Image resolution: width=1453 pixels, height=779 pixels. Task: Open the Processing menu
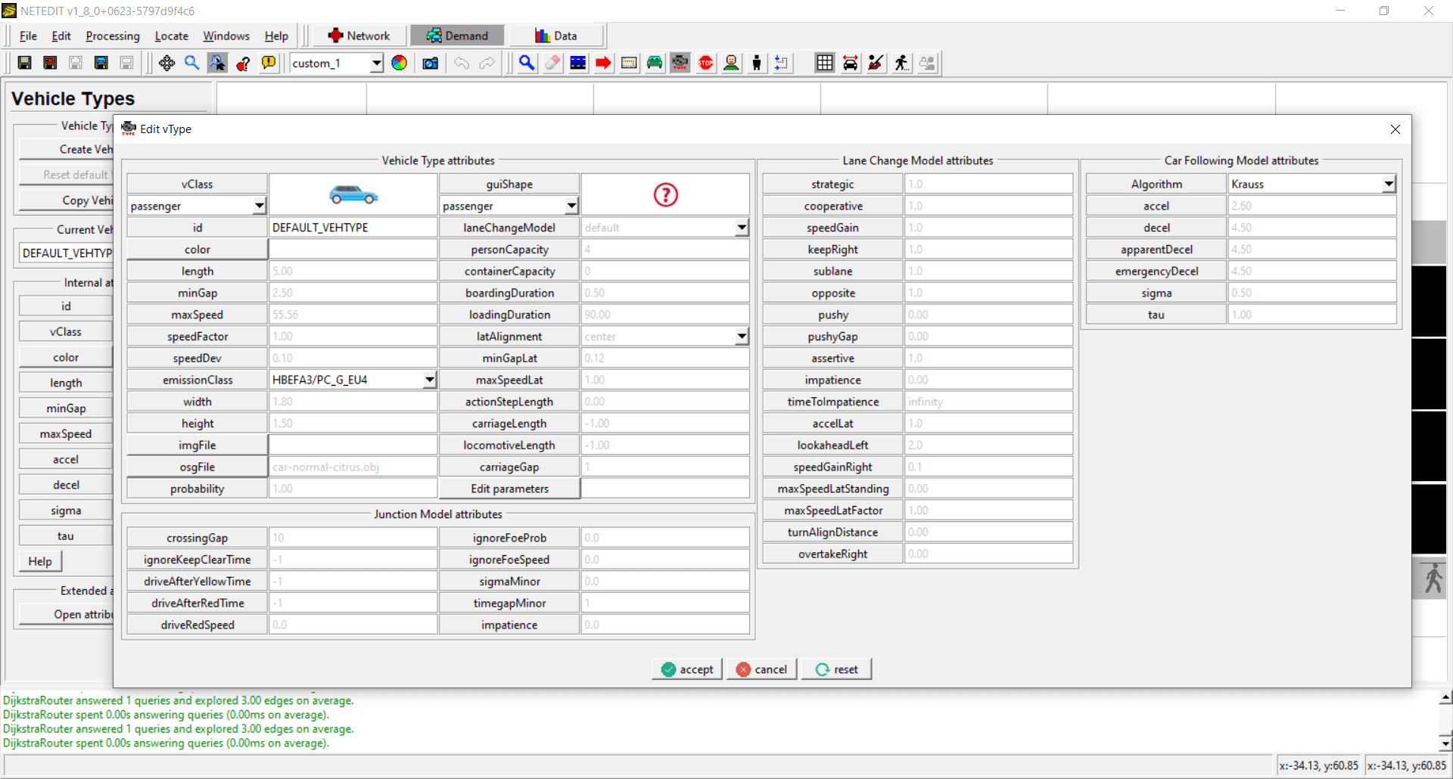[x=113, y=36]
